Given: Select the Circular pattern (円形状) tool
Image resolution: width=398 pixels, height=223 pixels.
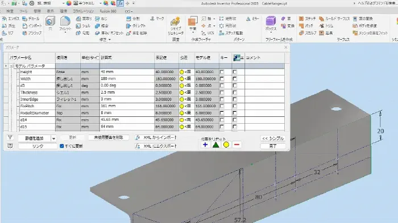Looking at the screenshot, I should (x=228, y=26).
